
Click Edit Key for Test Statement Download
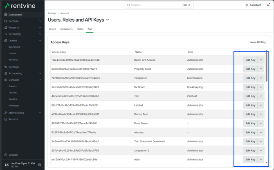click(250, 141)
